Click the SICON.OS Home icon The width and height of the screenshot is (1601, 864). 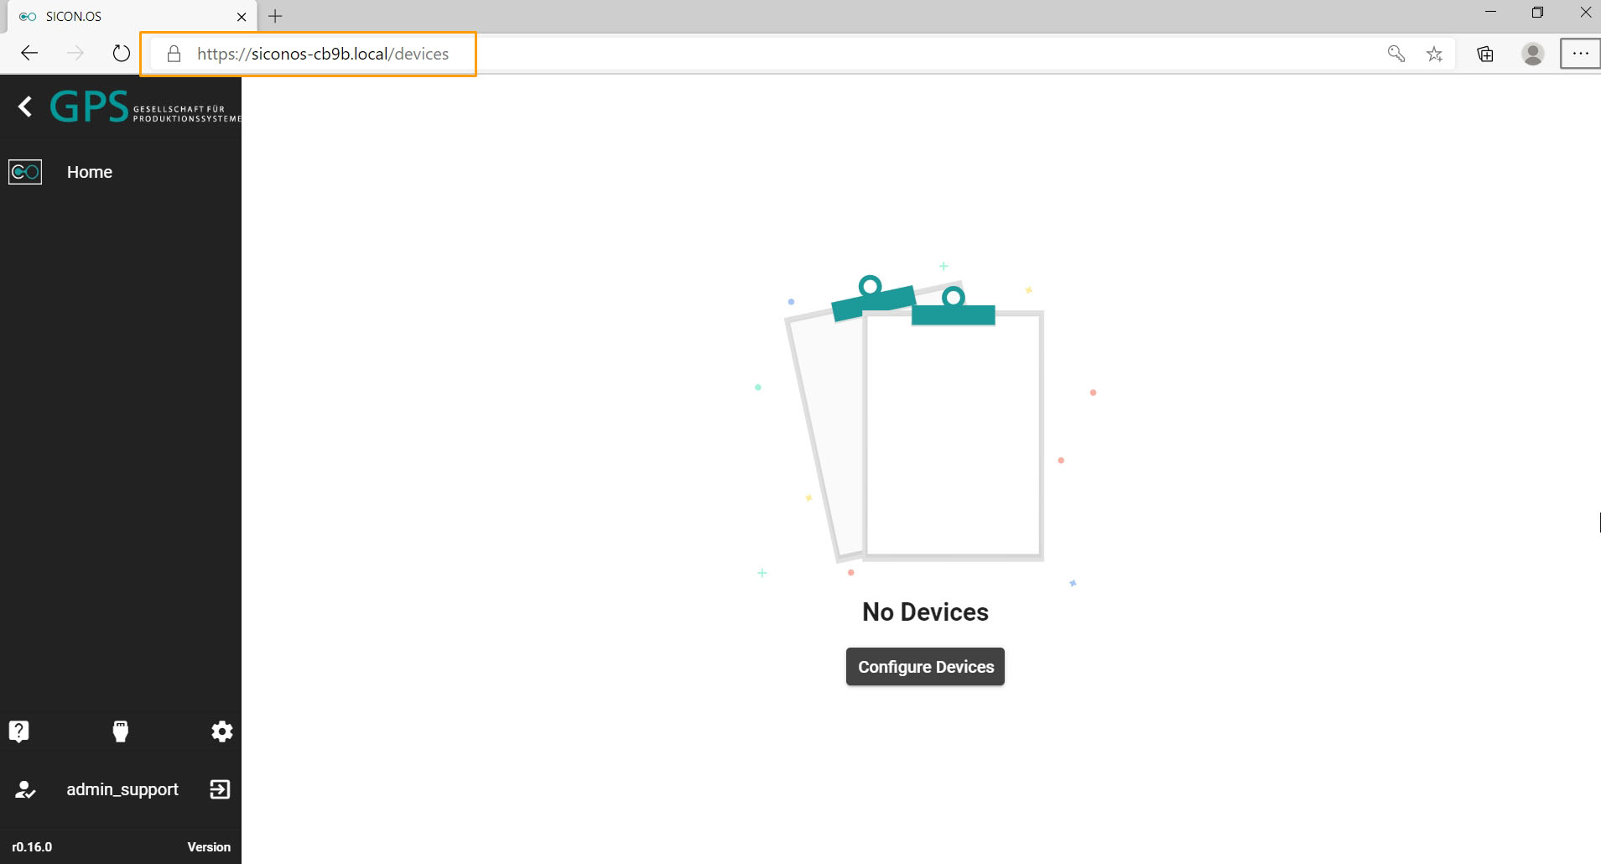click(x=25, y=172)
